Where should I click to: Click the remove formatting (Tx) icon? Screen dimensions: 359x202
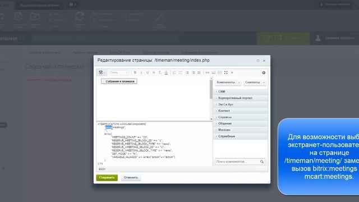pyautogui.click(x=160, y=72)
